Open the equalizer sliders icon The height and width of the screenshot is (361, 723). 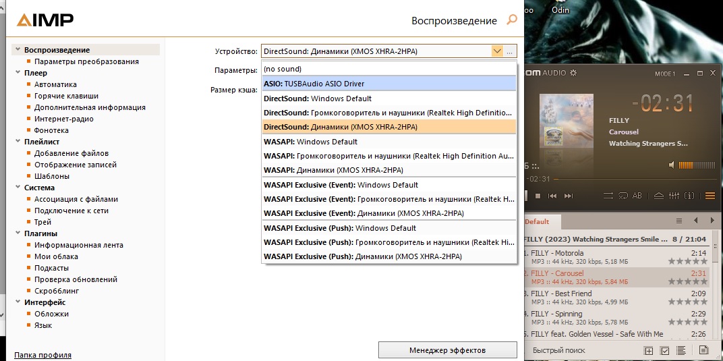(674, 196)
